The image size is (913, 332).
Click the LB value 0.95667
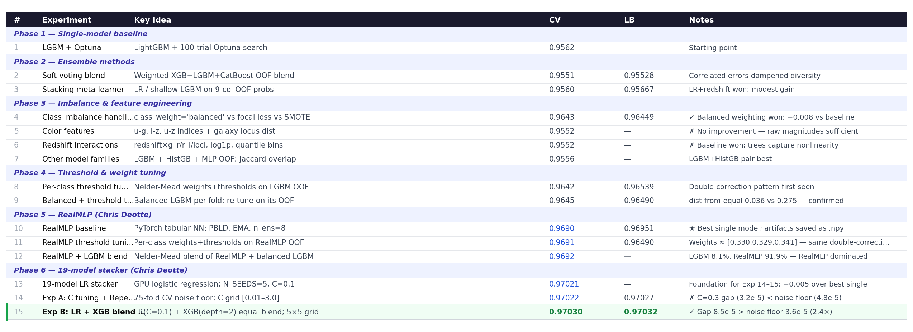click(639, 90)
